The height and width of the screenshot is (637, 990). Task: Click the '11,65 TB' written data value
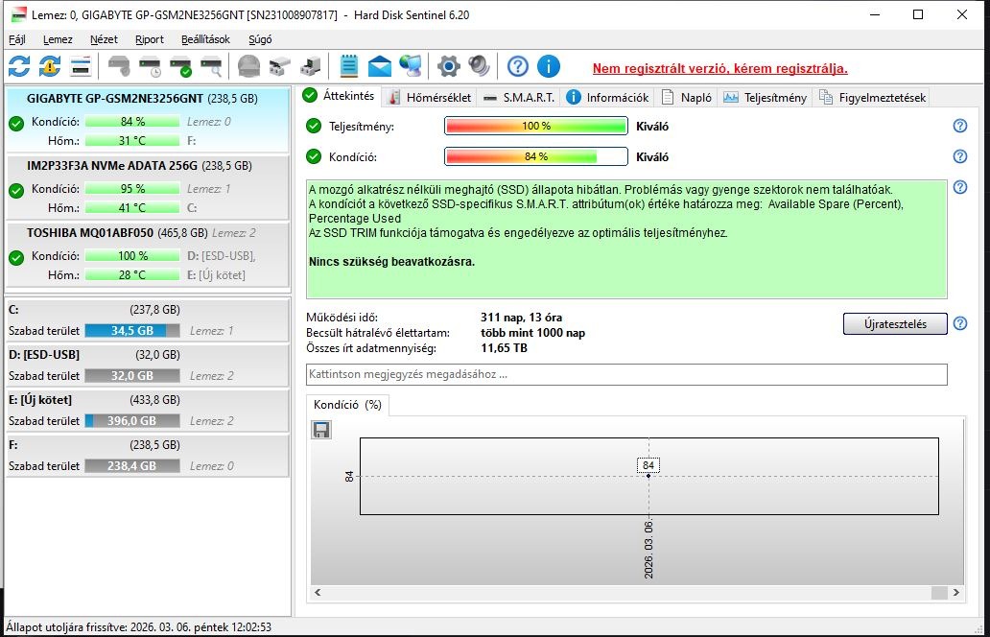(504, 348)
